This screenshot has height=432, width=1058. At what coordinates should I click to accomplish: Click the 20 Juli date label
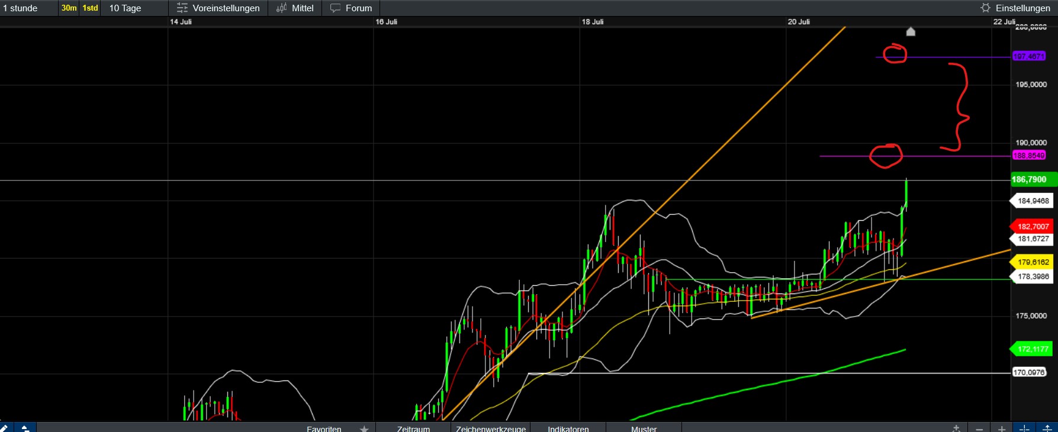coord(799,22)
